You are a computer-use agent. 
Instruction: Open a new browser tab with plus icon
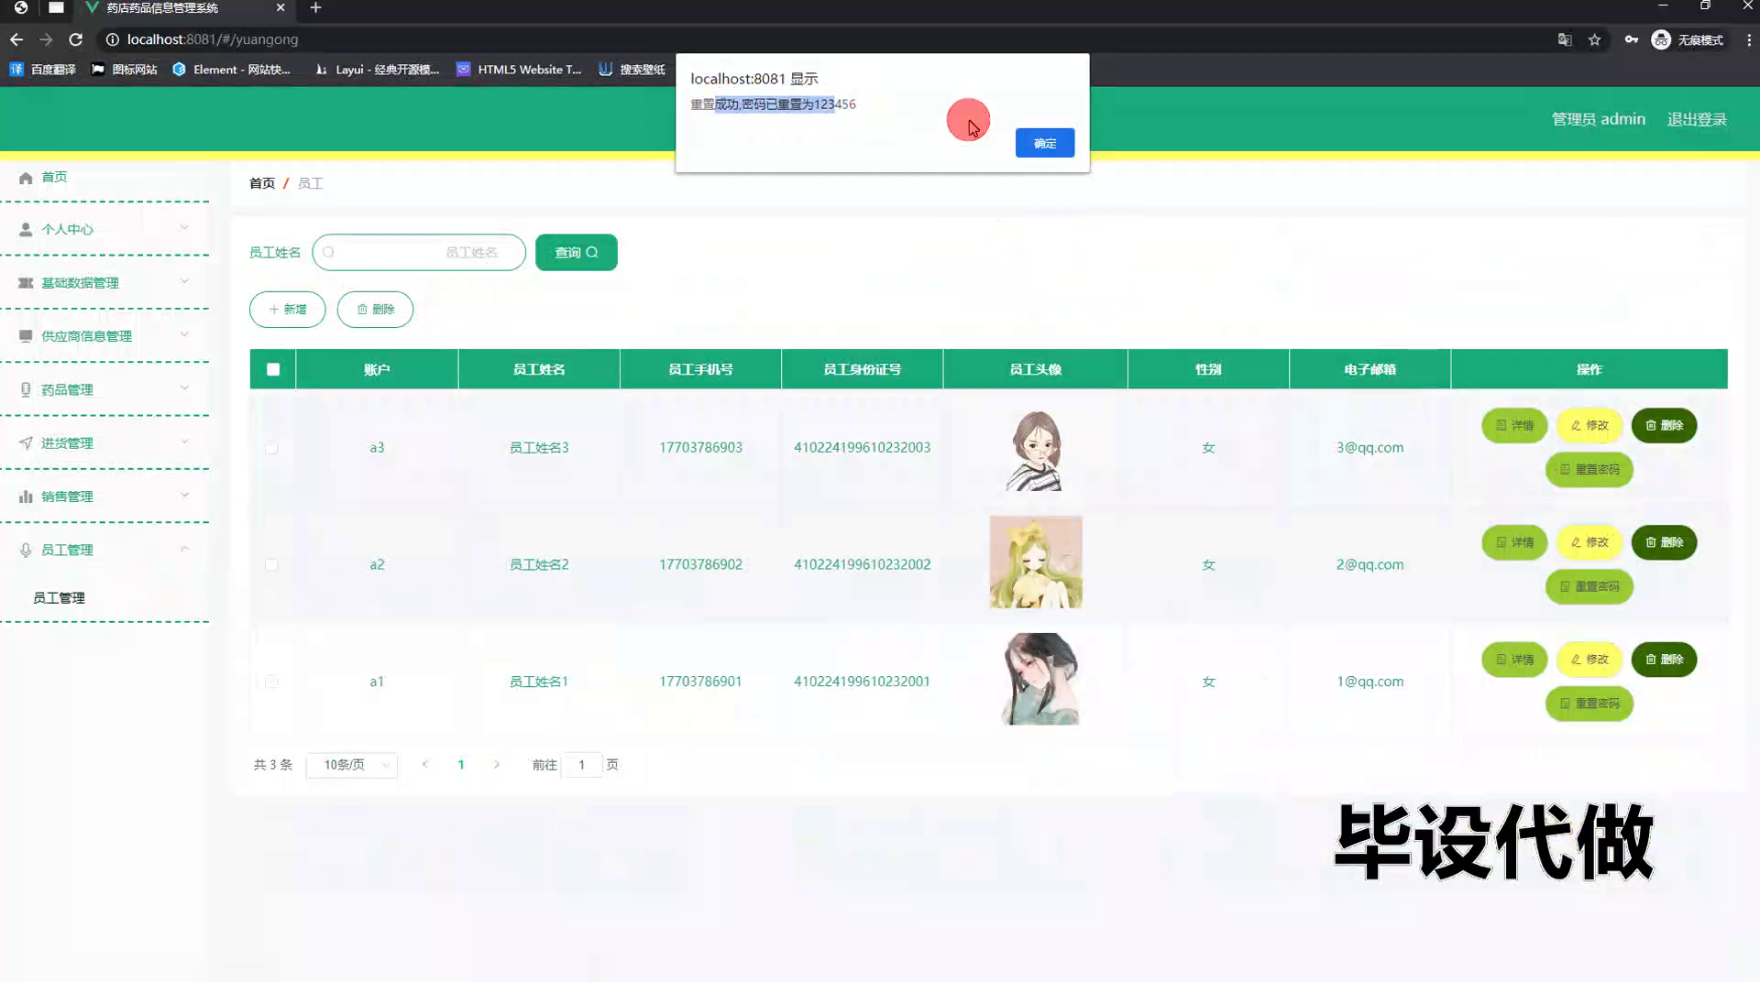click(315, 8)
